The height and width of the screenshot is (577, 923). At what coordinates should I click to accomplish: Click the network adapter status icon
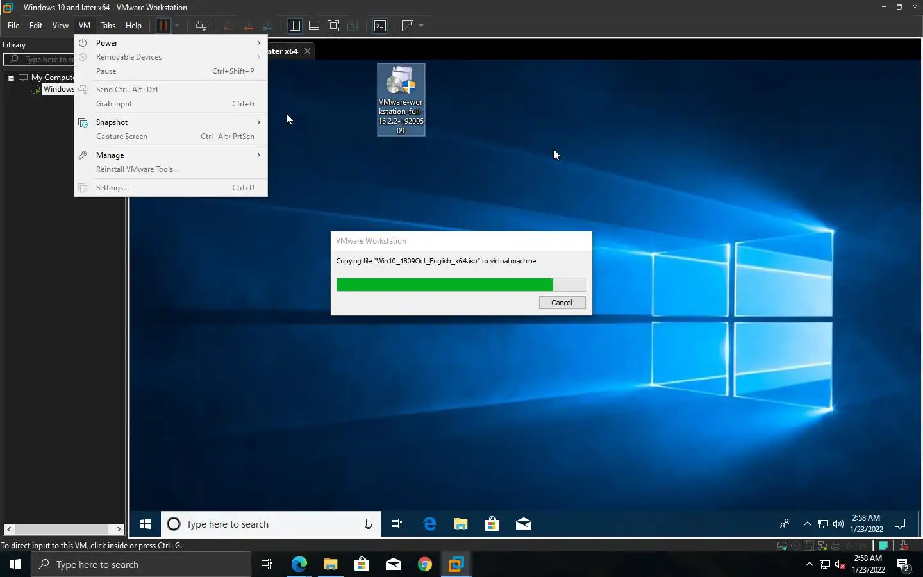click(x=822, y=546)
